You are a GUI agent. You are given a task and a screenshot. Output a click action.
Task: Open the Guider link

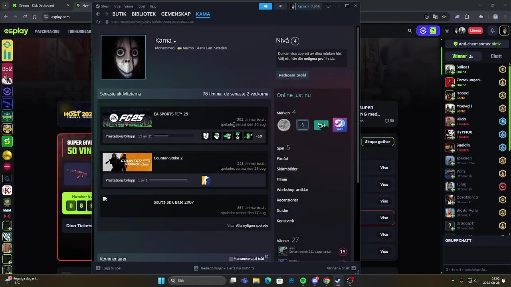pos(282,210)
